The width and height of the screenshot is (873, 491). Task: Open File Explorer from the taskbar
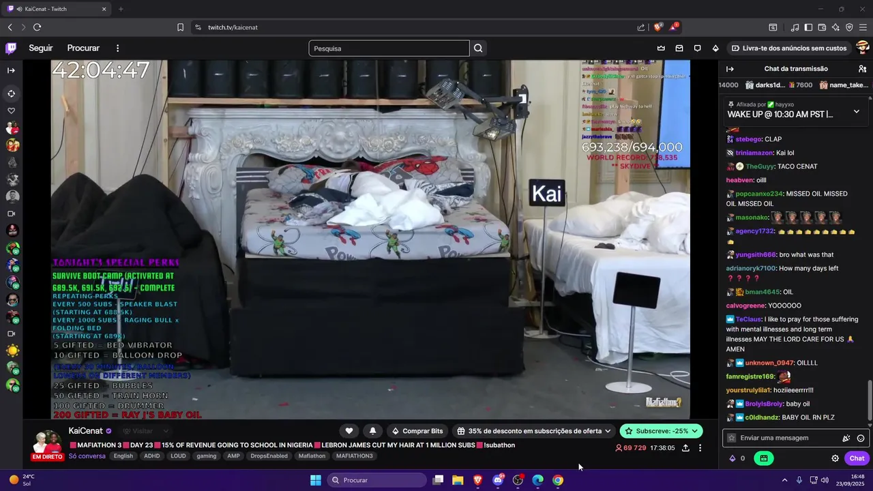(458, 480)
